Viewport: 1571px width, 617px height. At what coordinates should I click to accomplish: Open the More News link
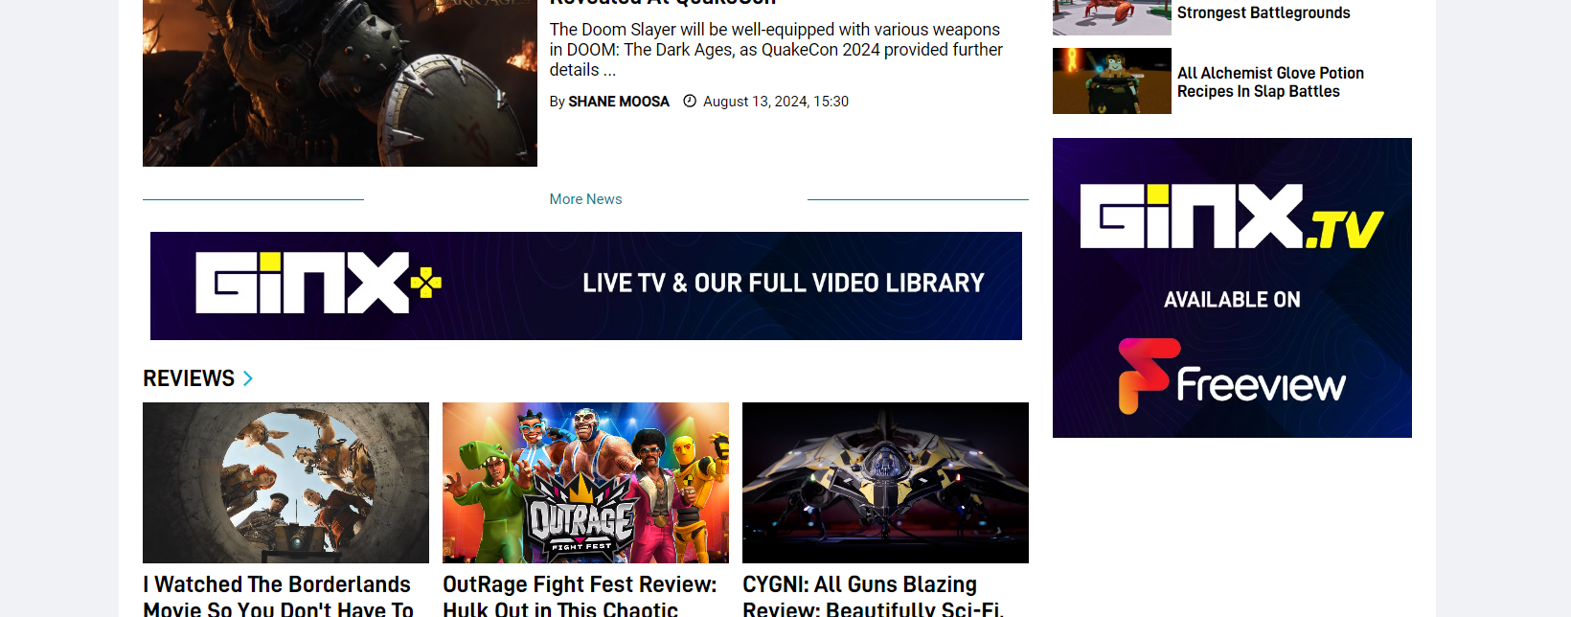[x=585, y=199]
